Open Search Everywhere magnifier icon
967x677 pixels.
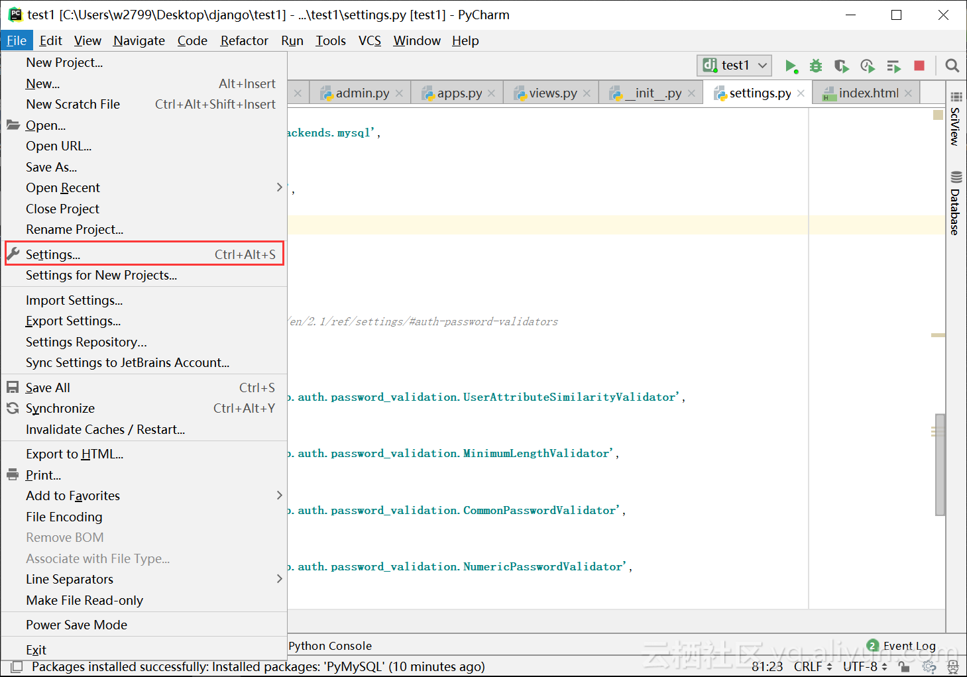(x=952, y=66)
